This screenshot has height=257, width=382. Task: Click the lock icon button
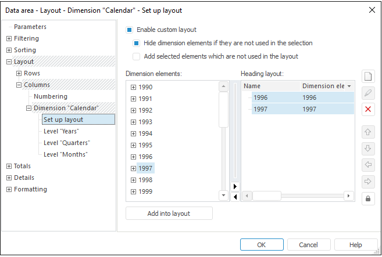367,199
